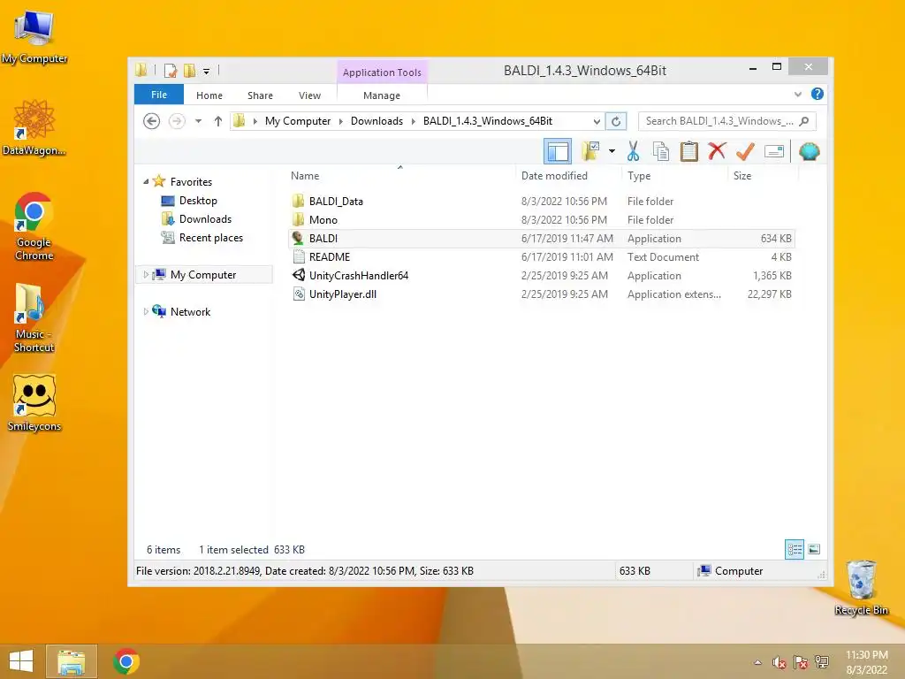This screenshot has height=679, width=905.
Task: Open Google Chrome desktop shortcut
Action: coord(34,226)
